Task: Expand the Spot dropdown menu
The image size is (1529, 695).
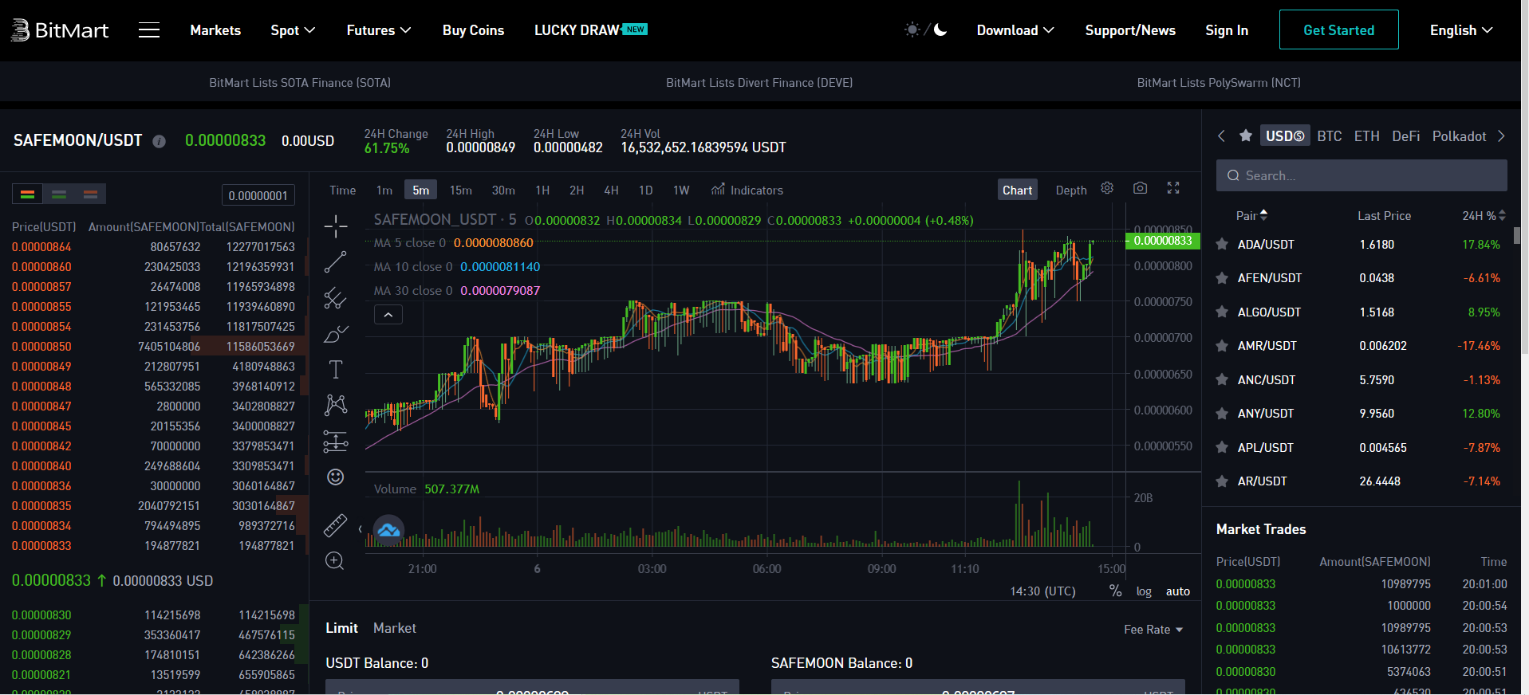Action: (293, 30)
